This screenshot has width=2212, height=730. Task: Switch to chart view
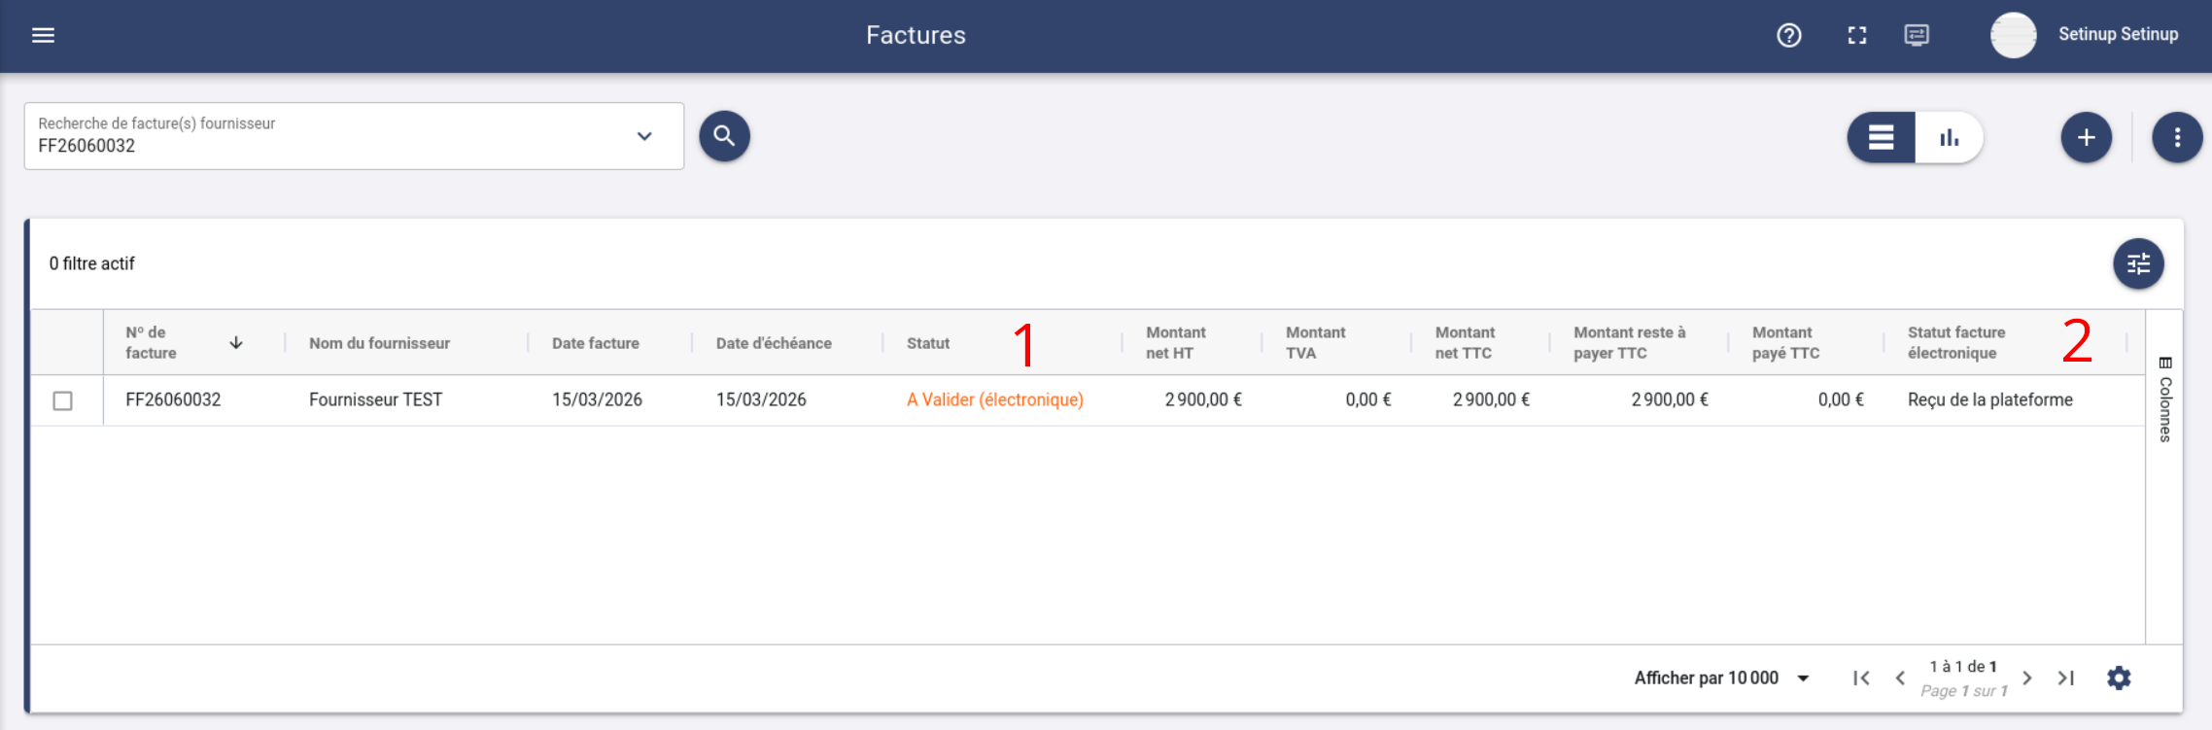click(x=1949, y=137)
